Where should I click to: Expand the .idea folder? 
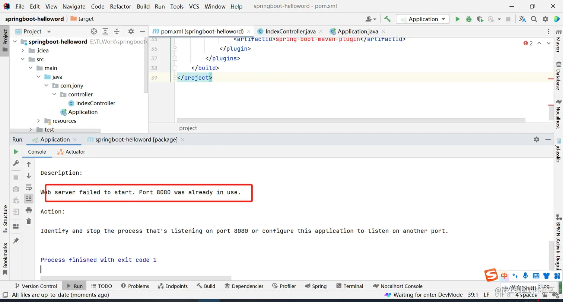pos(23,51)
